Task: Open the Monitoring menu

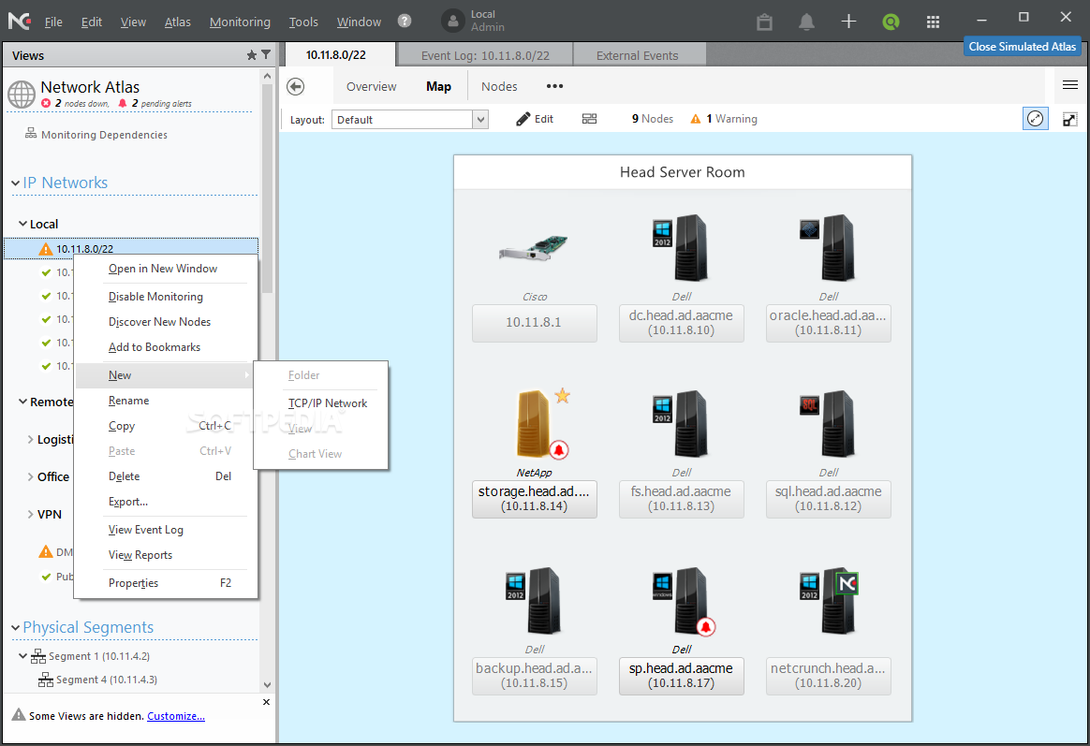Action: click(x=240, y=22)
